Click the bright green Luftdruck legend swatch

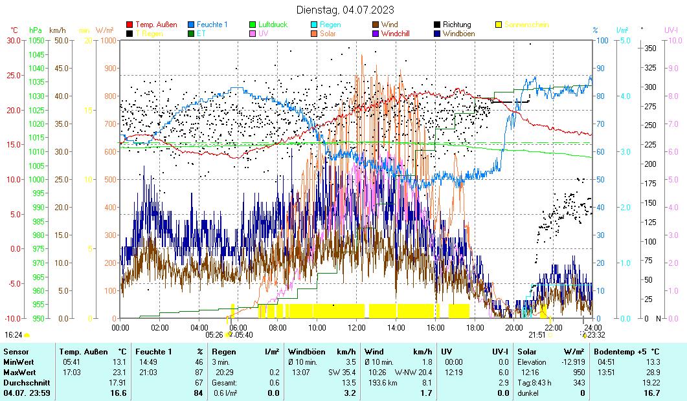click(253, 25)
